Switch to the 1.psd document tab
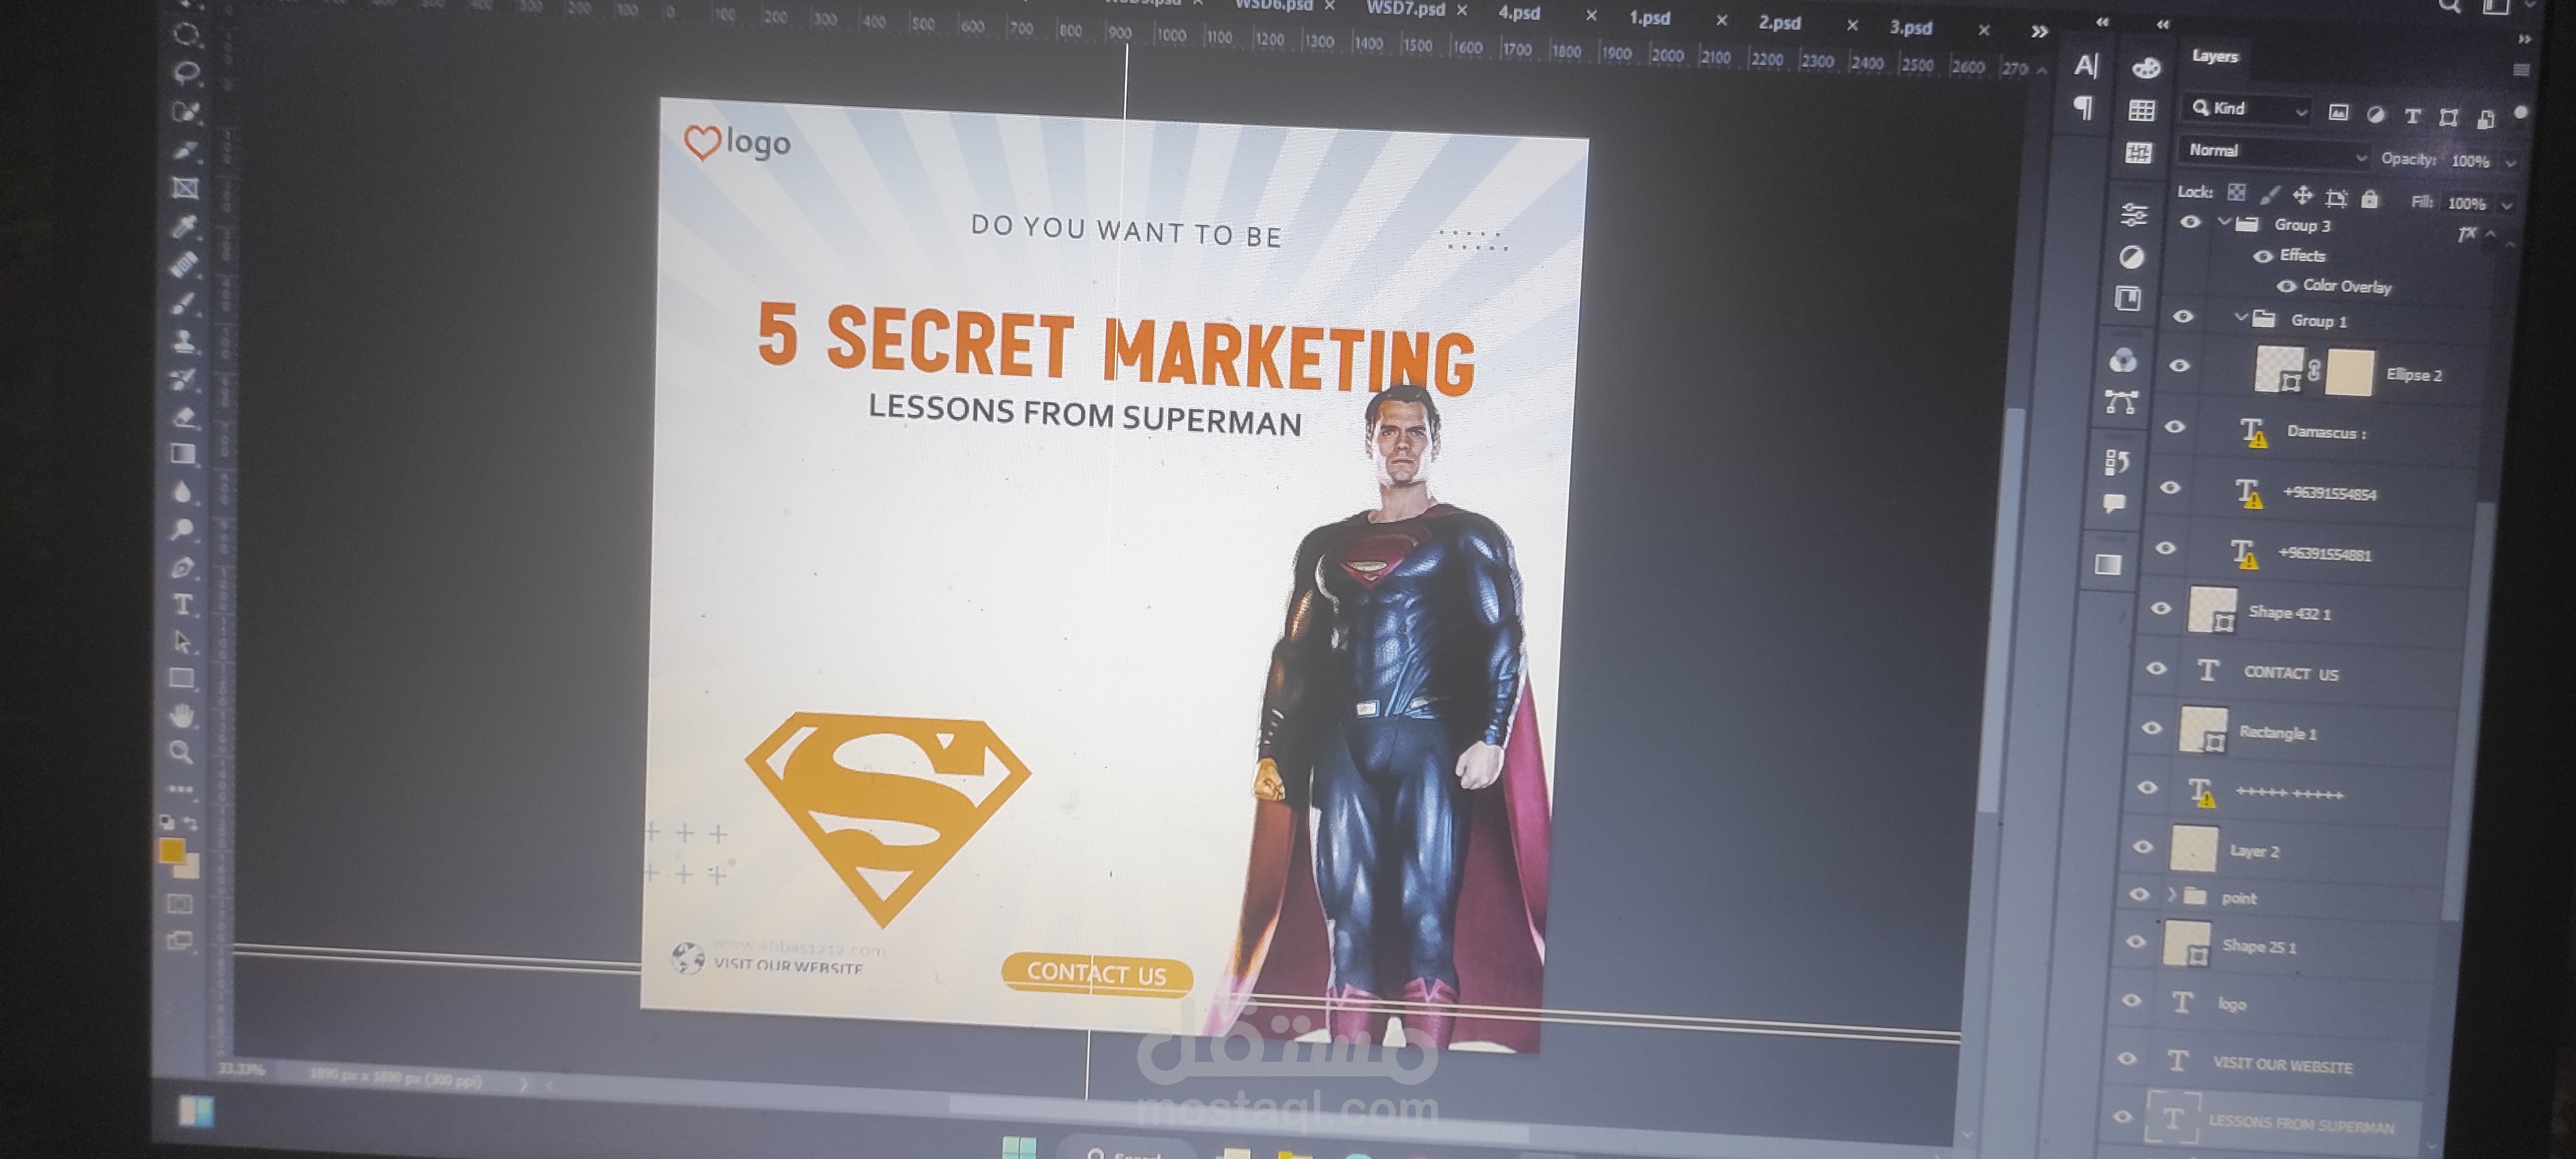 [1650, 18]
